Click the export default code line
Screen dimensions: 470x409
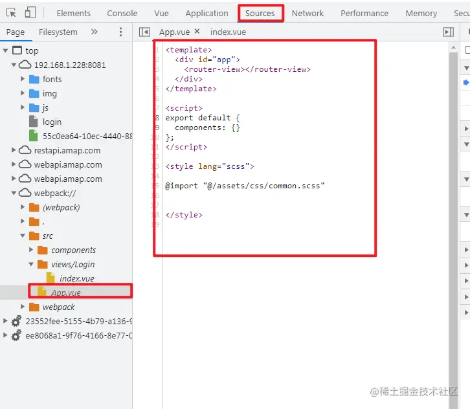click(203, 118)
